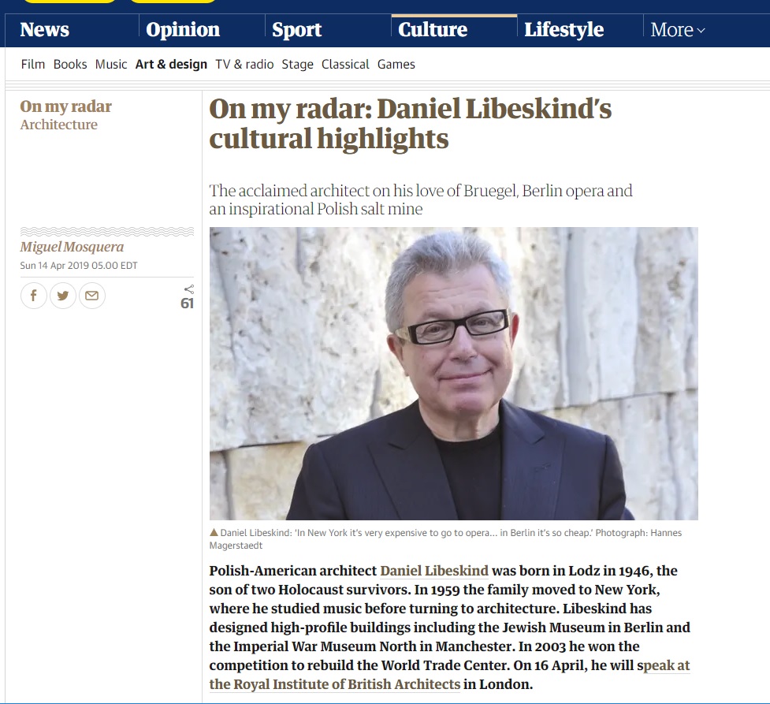
Task: Open the On my radar series link
Action: click(65, 106)
